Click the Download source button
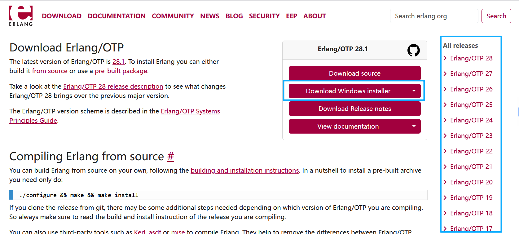 355,73
